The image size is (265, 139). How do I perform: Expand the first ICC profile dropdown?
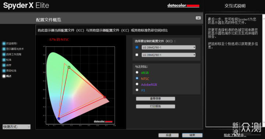click(x=169, y=48)
